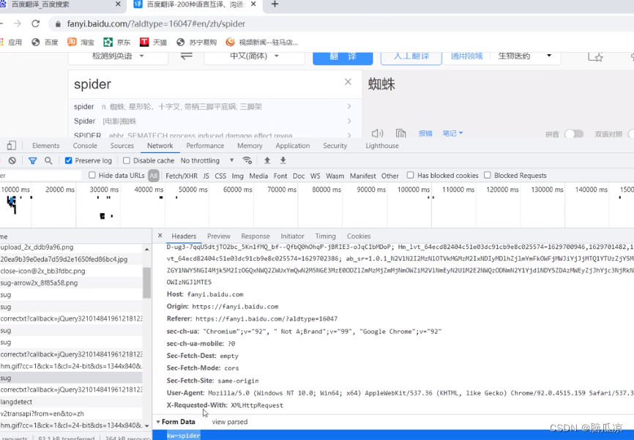
Task: Toggle the network filter funnel icon
Action: [33, 160]
